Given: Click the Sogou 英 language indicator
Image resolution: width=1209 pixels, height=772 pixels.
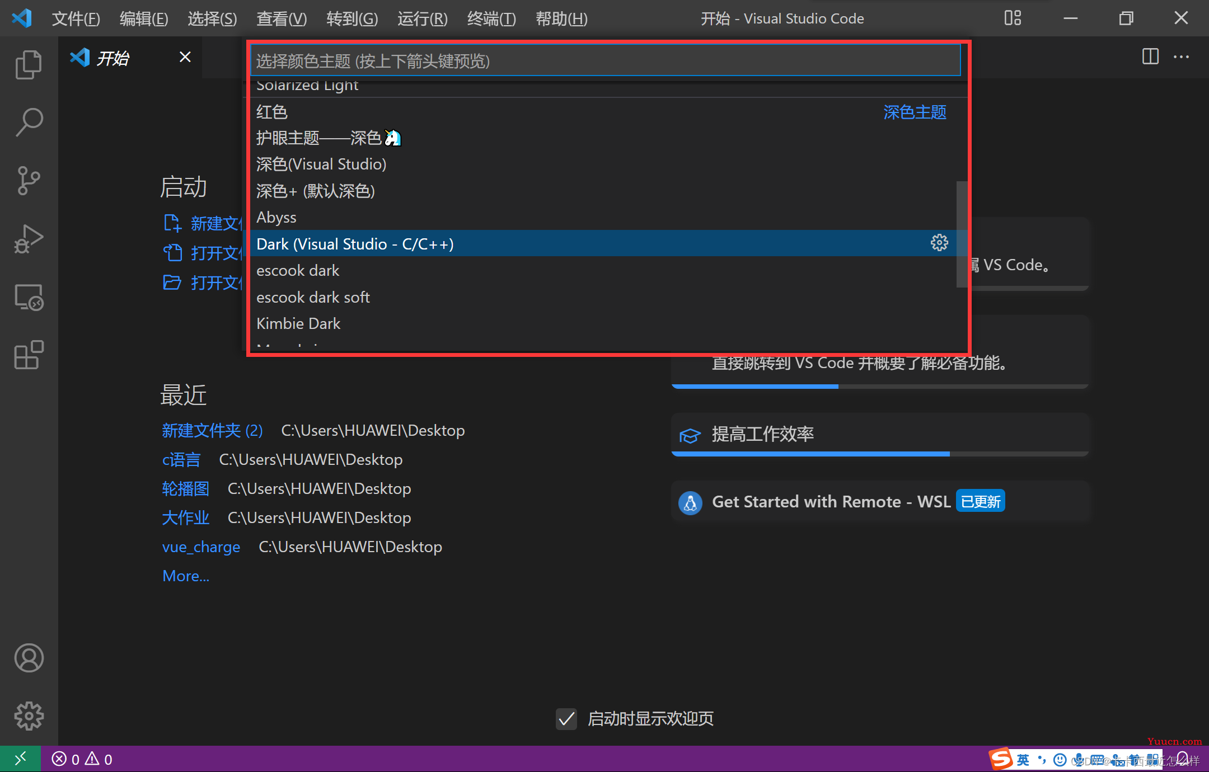Looking at the screenshot, I should tap(1023, 759).
